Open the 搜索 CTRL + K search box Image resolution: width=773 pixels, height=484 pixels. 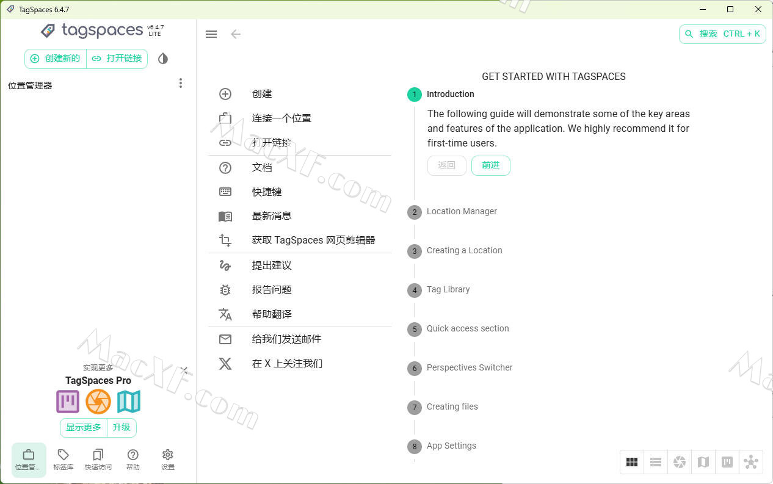click(722, 34)
